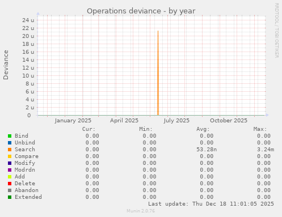Image resolution: width=282 pixels, height=217 pixels.
Task: Click the 'Add' legend label
Action: 20,177
